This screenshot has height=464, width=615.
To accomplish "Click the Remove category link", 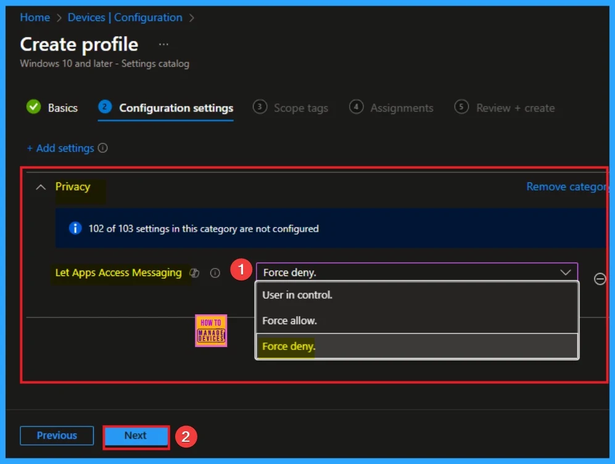I will click(566, 187).
